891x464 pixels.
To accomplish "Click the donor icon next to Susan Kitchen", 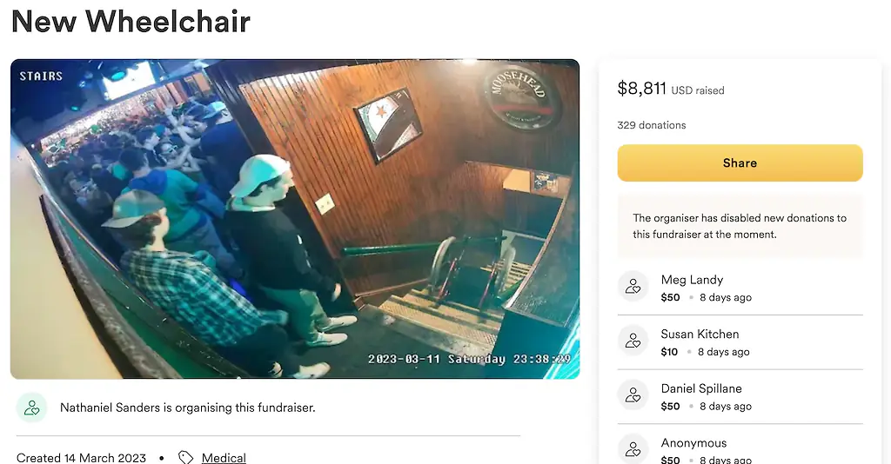I will [633, 341].
